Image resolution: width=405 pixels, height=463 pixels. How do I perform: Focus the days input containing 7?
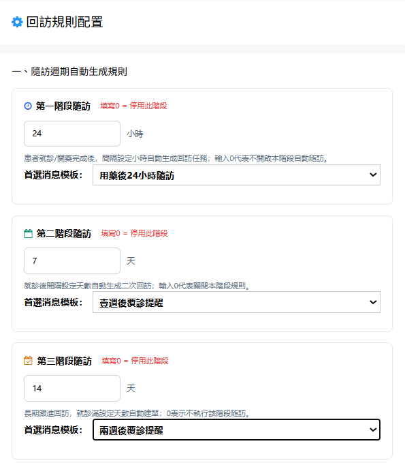[72, 261]
